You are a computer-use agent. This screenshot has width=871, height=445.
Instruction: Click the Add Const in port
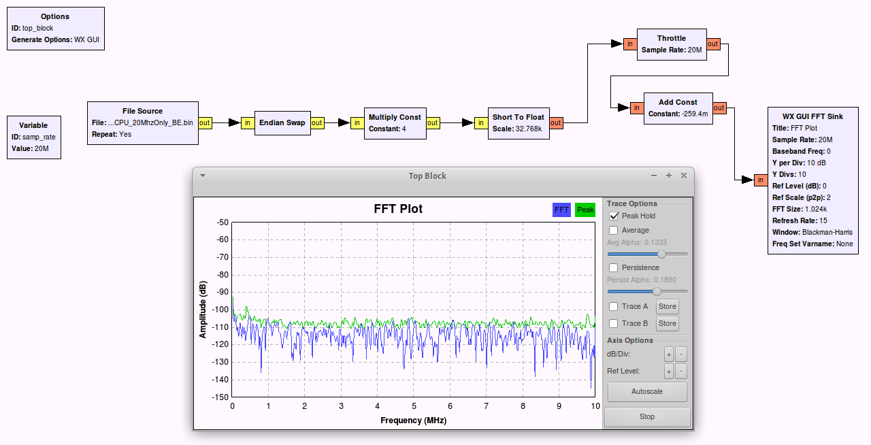coord(636,108)
